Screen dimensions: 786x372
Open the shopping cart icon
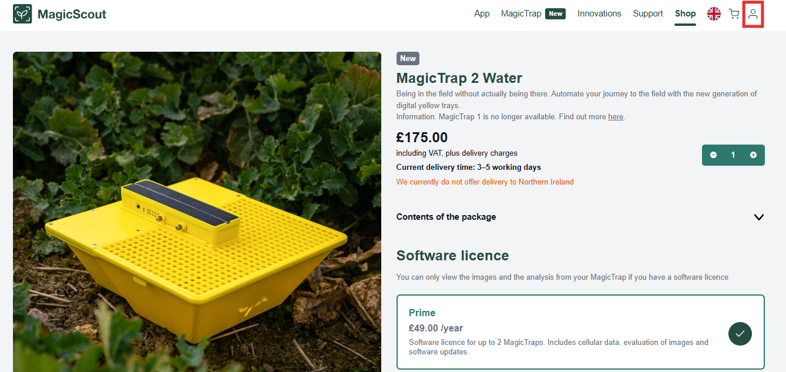(x=734, y=14)
